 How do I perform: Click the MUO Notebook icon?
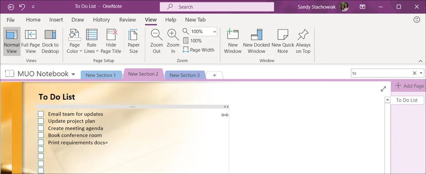click(10, 73)
